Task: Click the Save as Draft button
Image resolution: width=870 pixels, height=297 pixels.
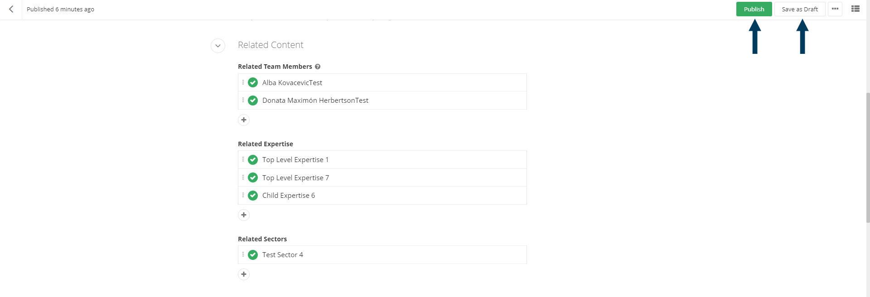Action: coord(800,9)
